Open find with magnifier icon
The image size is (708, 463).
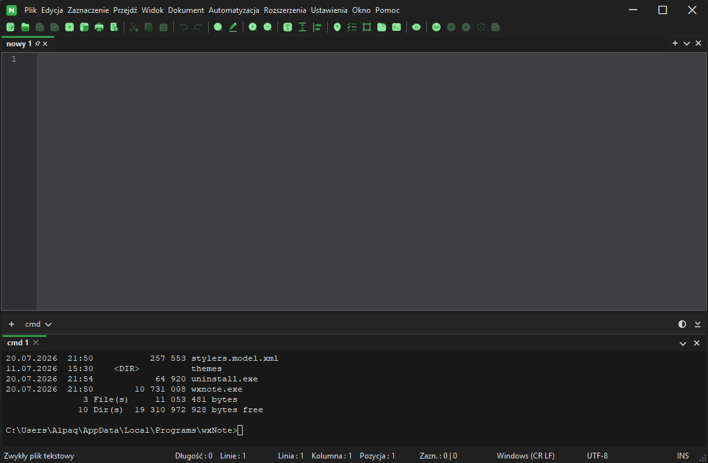click(218, 27)
